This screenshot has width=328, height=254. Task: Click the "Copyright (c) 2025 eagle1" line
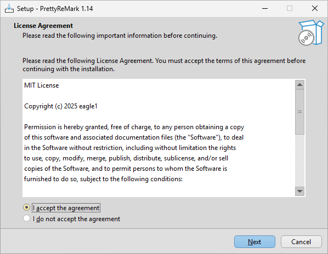61,106
